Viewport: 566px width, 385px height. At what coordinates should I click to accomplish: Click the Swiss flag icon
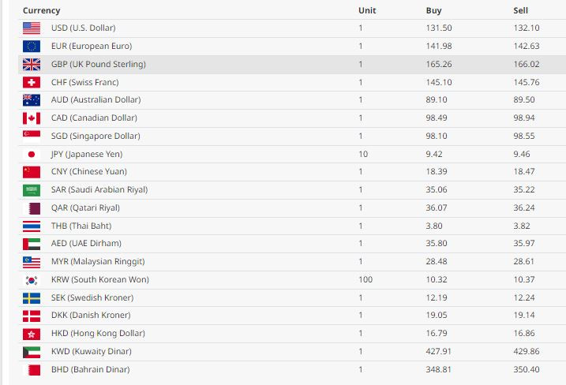tap(32, 82)
